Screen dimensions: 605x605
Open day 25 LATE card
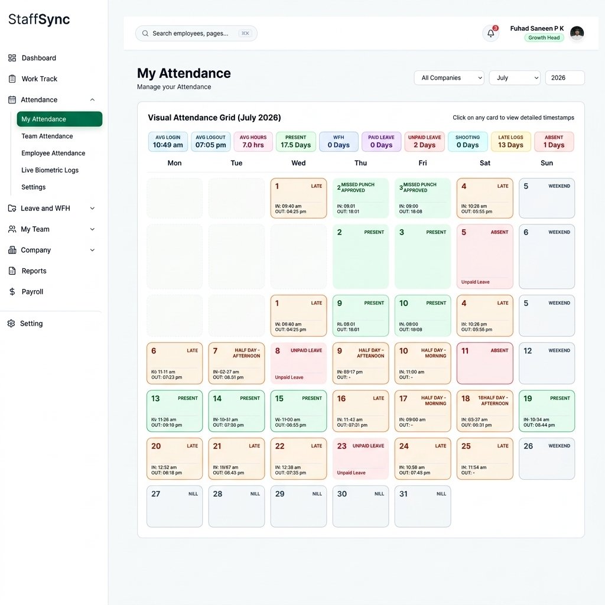485,458
